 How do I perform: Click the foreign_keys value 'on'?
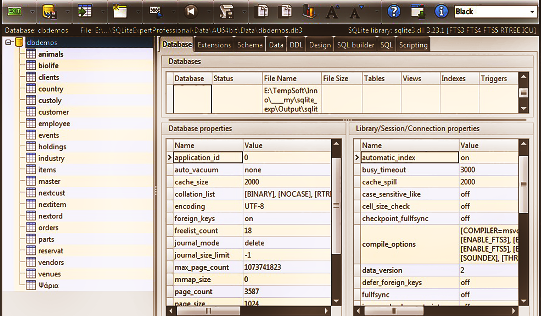tap(249, 219)
